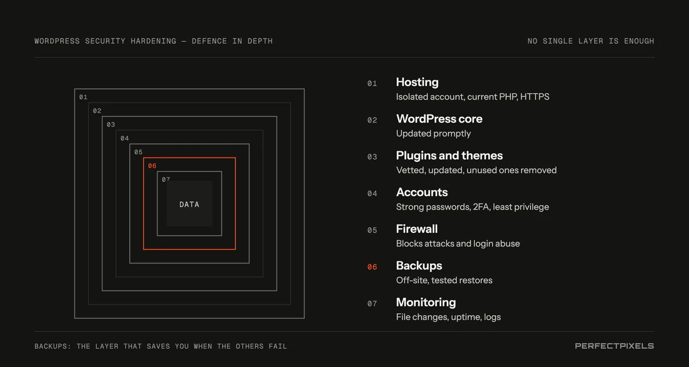Click list number 02 beside WordPress core
689x367 pixels.
(x=372, y=120)
